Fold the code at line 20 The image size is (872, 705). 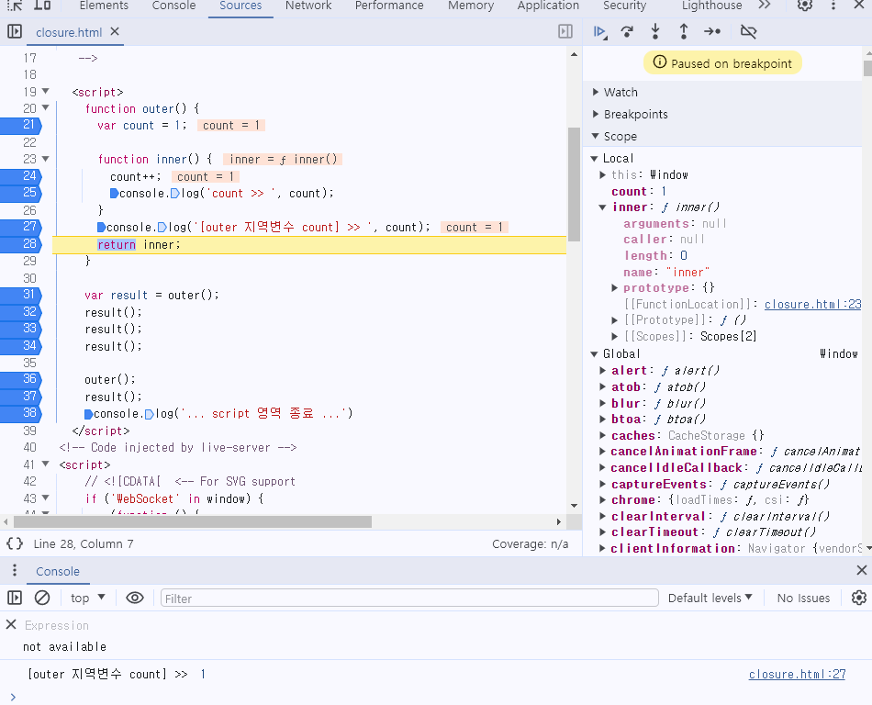46,108
